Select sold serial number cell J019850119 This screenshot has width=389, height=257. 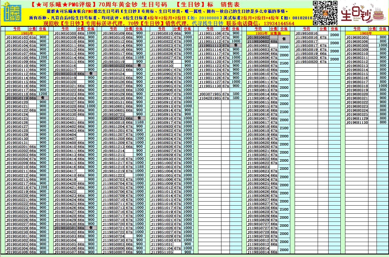(17, 98)
